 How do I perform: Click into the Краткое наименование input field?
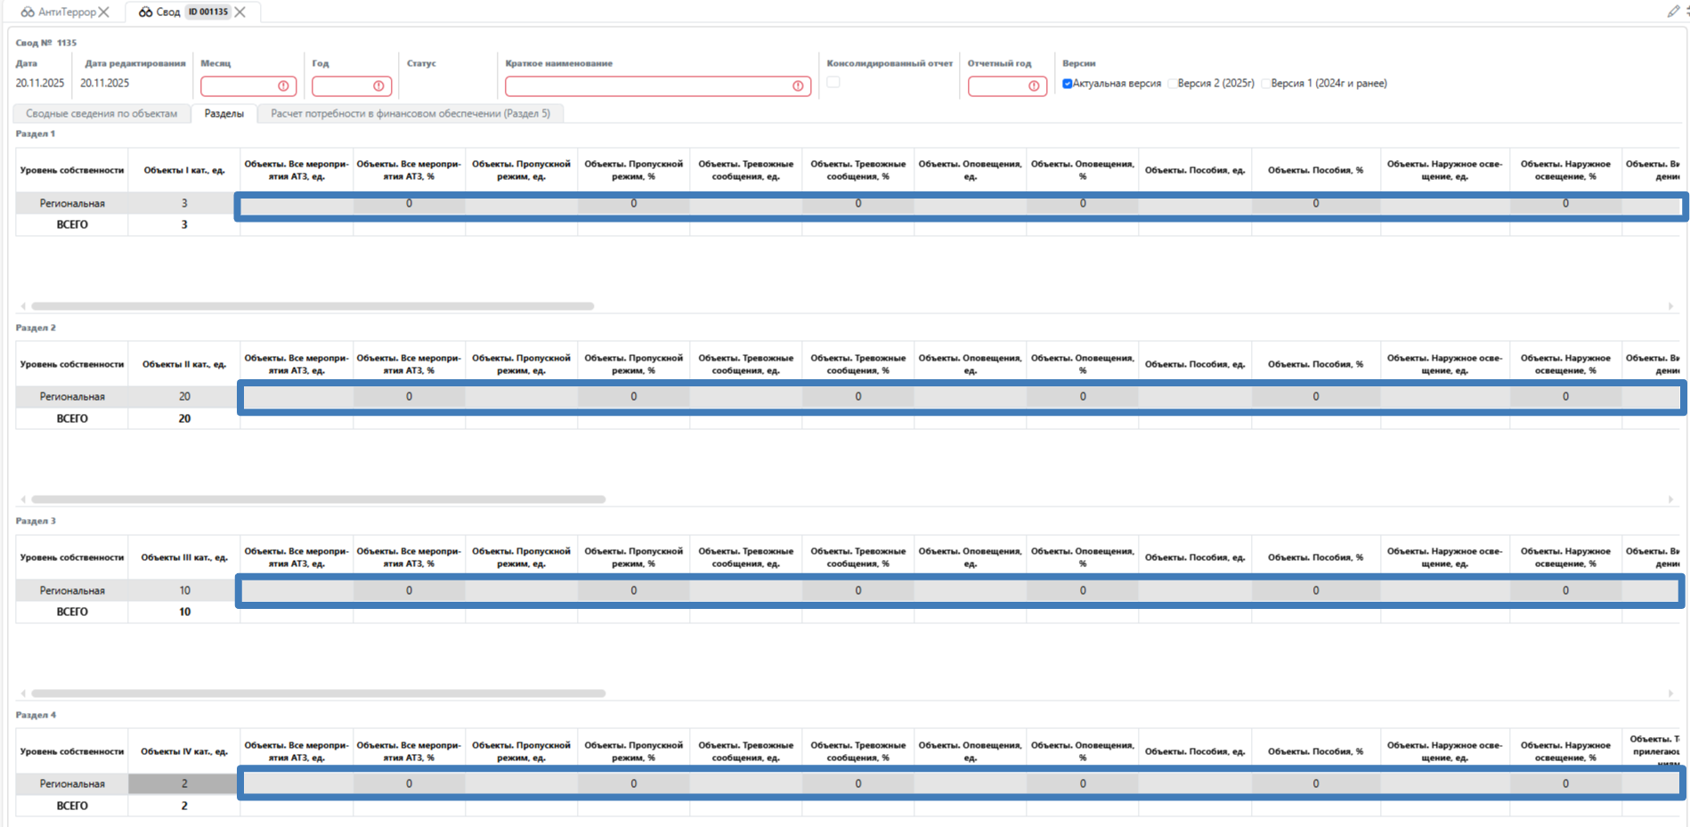point(646,86)
